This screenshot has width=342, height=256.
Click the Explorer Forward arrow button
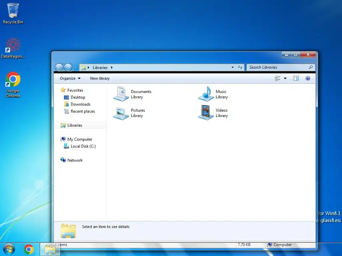point(68,67)
